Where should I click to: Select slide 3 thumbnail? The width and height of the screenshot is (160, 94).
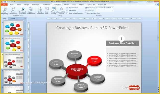coord(13,61)
